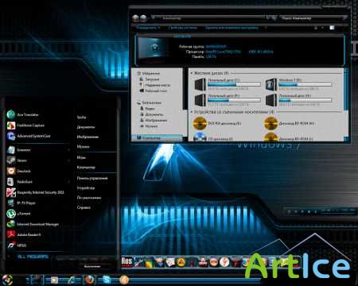Screen dimensions: 358x286
Task: Launch Kaspersky Internet Security 2011
Action: click(x=35, y=192)
